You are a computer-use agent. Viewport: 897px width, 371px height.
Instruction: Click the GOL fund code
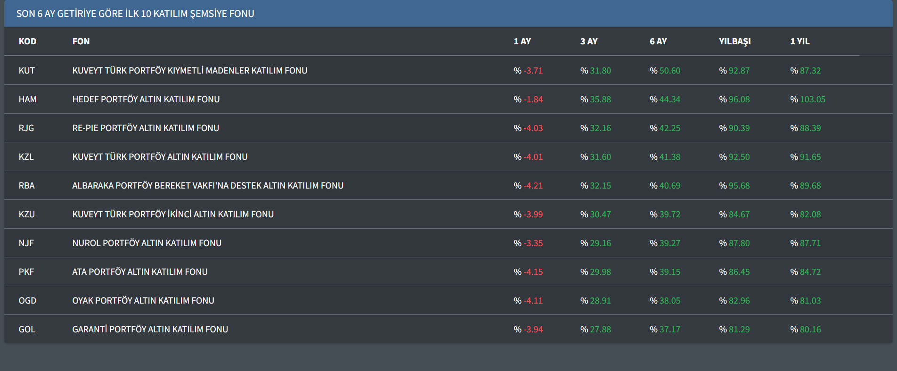(27, 330)
